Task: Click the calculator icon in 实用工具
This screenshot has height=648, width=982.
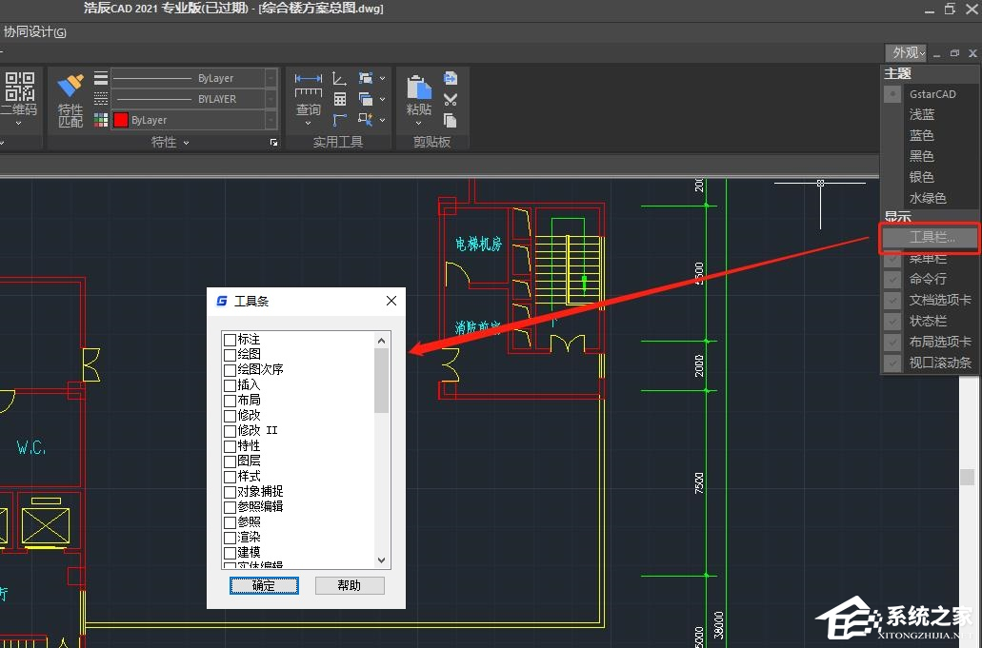Action: click(x=340, y=99)
